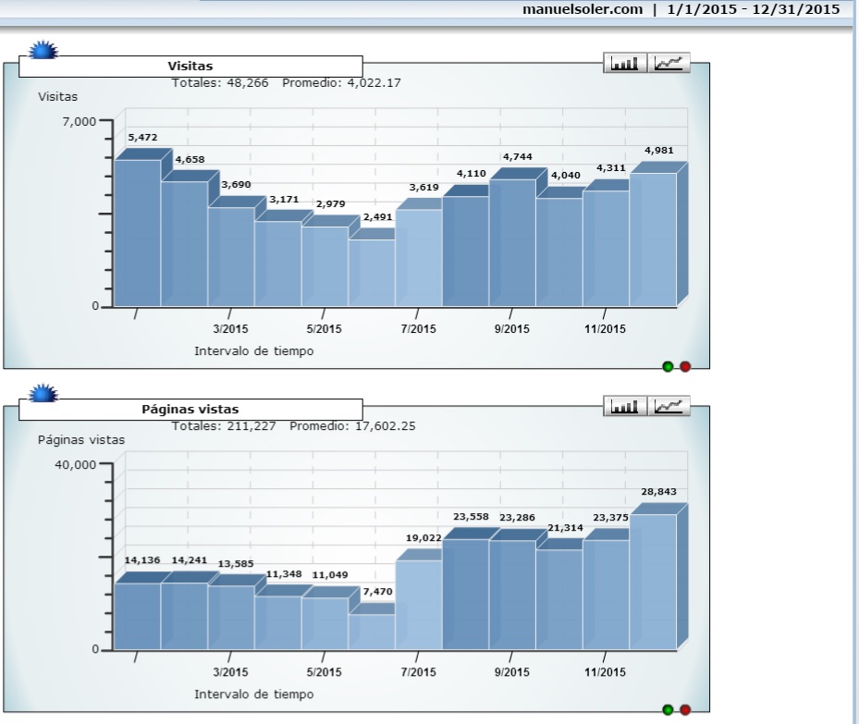
Task: Click red dot under Visitas chart
Action: point(685,366)
